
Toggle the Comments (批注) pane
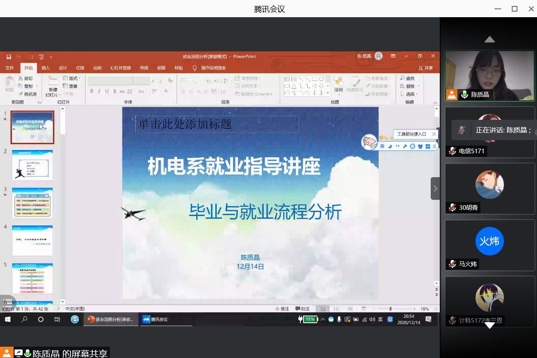[303, 309]
